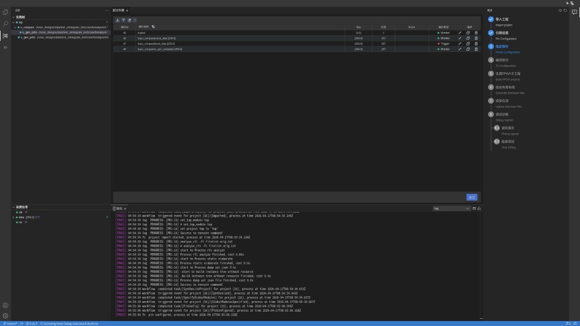
Task: Open the Explorer files icon in activity bar
Action: click(5, 12)
